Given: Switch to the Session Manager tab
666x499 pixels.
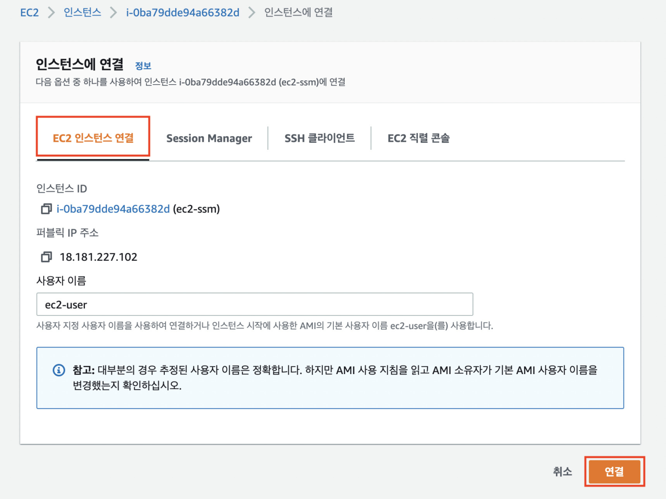Looking at the screenshot, I should [x=209, y=138].
